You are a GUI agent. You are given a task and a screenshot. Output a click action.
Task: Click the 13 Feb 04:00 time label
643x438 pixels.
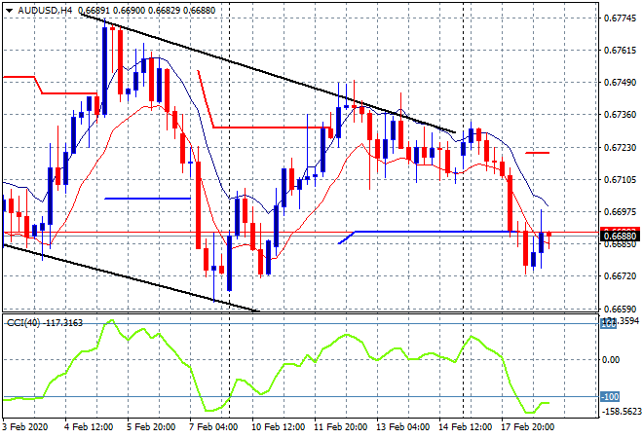tap(402, 427)
